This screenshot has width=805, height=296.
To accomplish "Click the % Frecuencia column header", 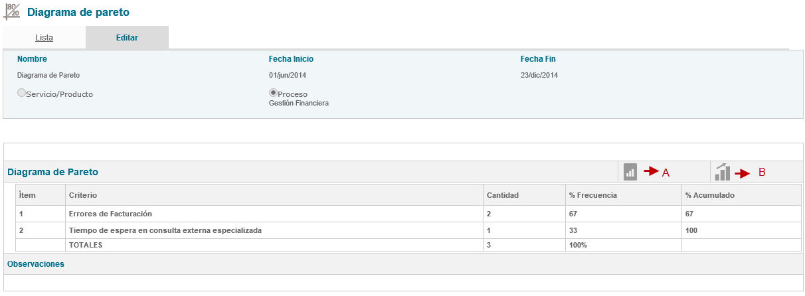I will [x=593, y=195].
